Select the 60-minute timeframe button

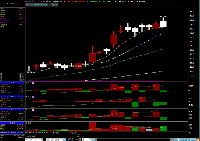[45, 5]
